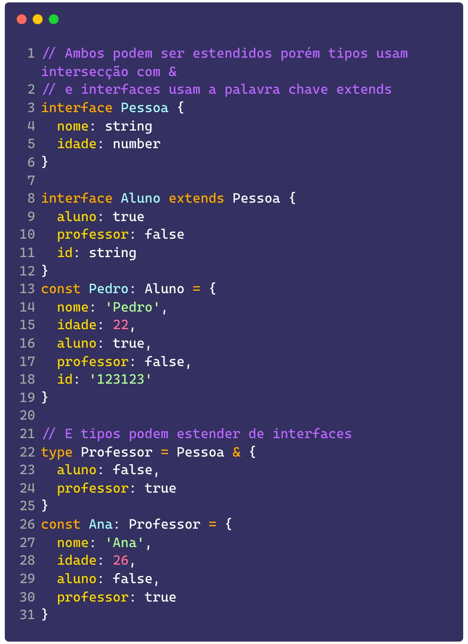Click the red close window dot
Screen dimensions: 468x644
click(x=22, y=19)
